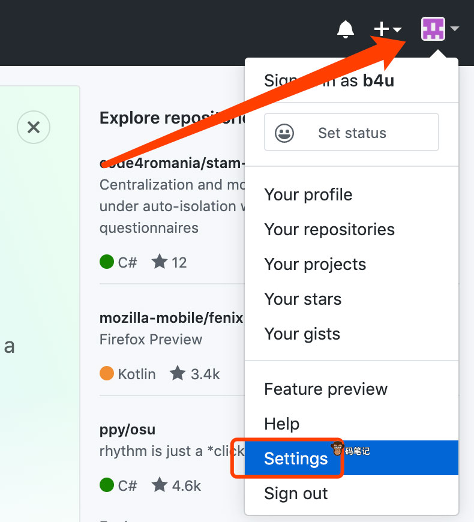The width and height of the screenshot is (474, 522).
Task: Choose Settings in the user menu
Action: click(296, 459)
